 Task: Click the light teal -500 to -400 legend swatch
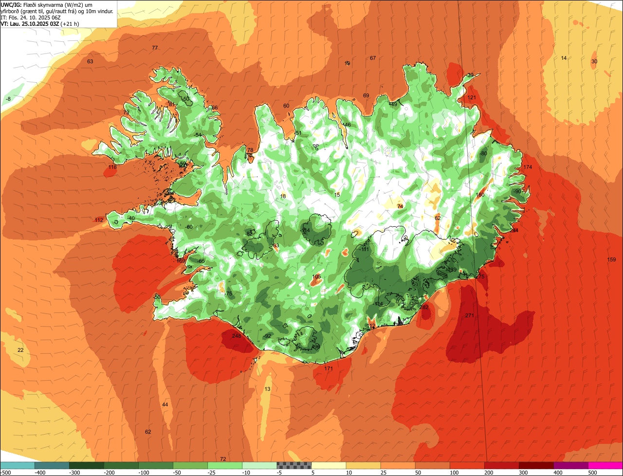pos(18,465)
